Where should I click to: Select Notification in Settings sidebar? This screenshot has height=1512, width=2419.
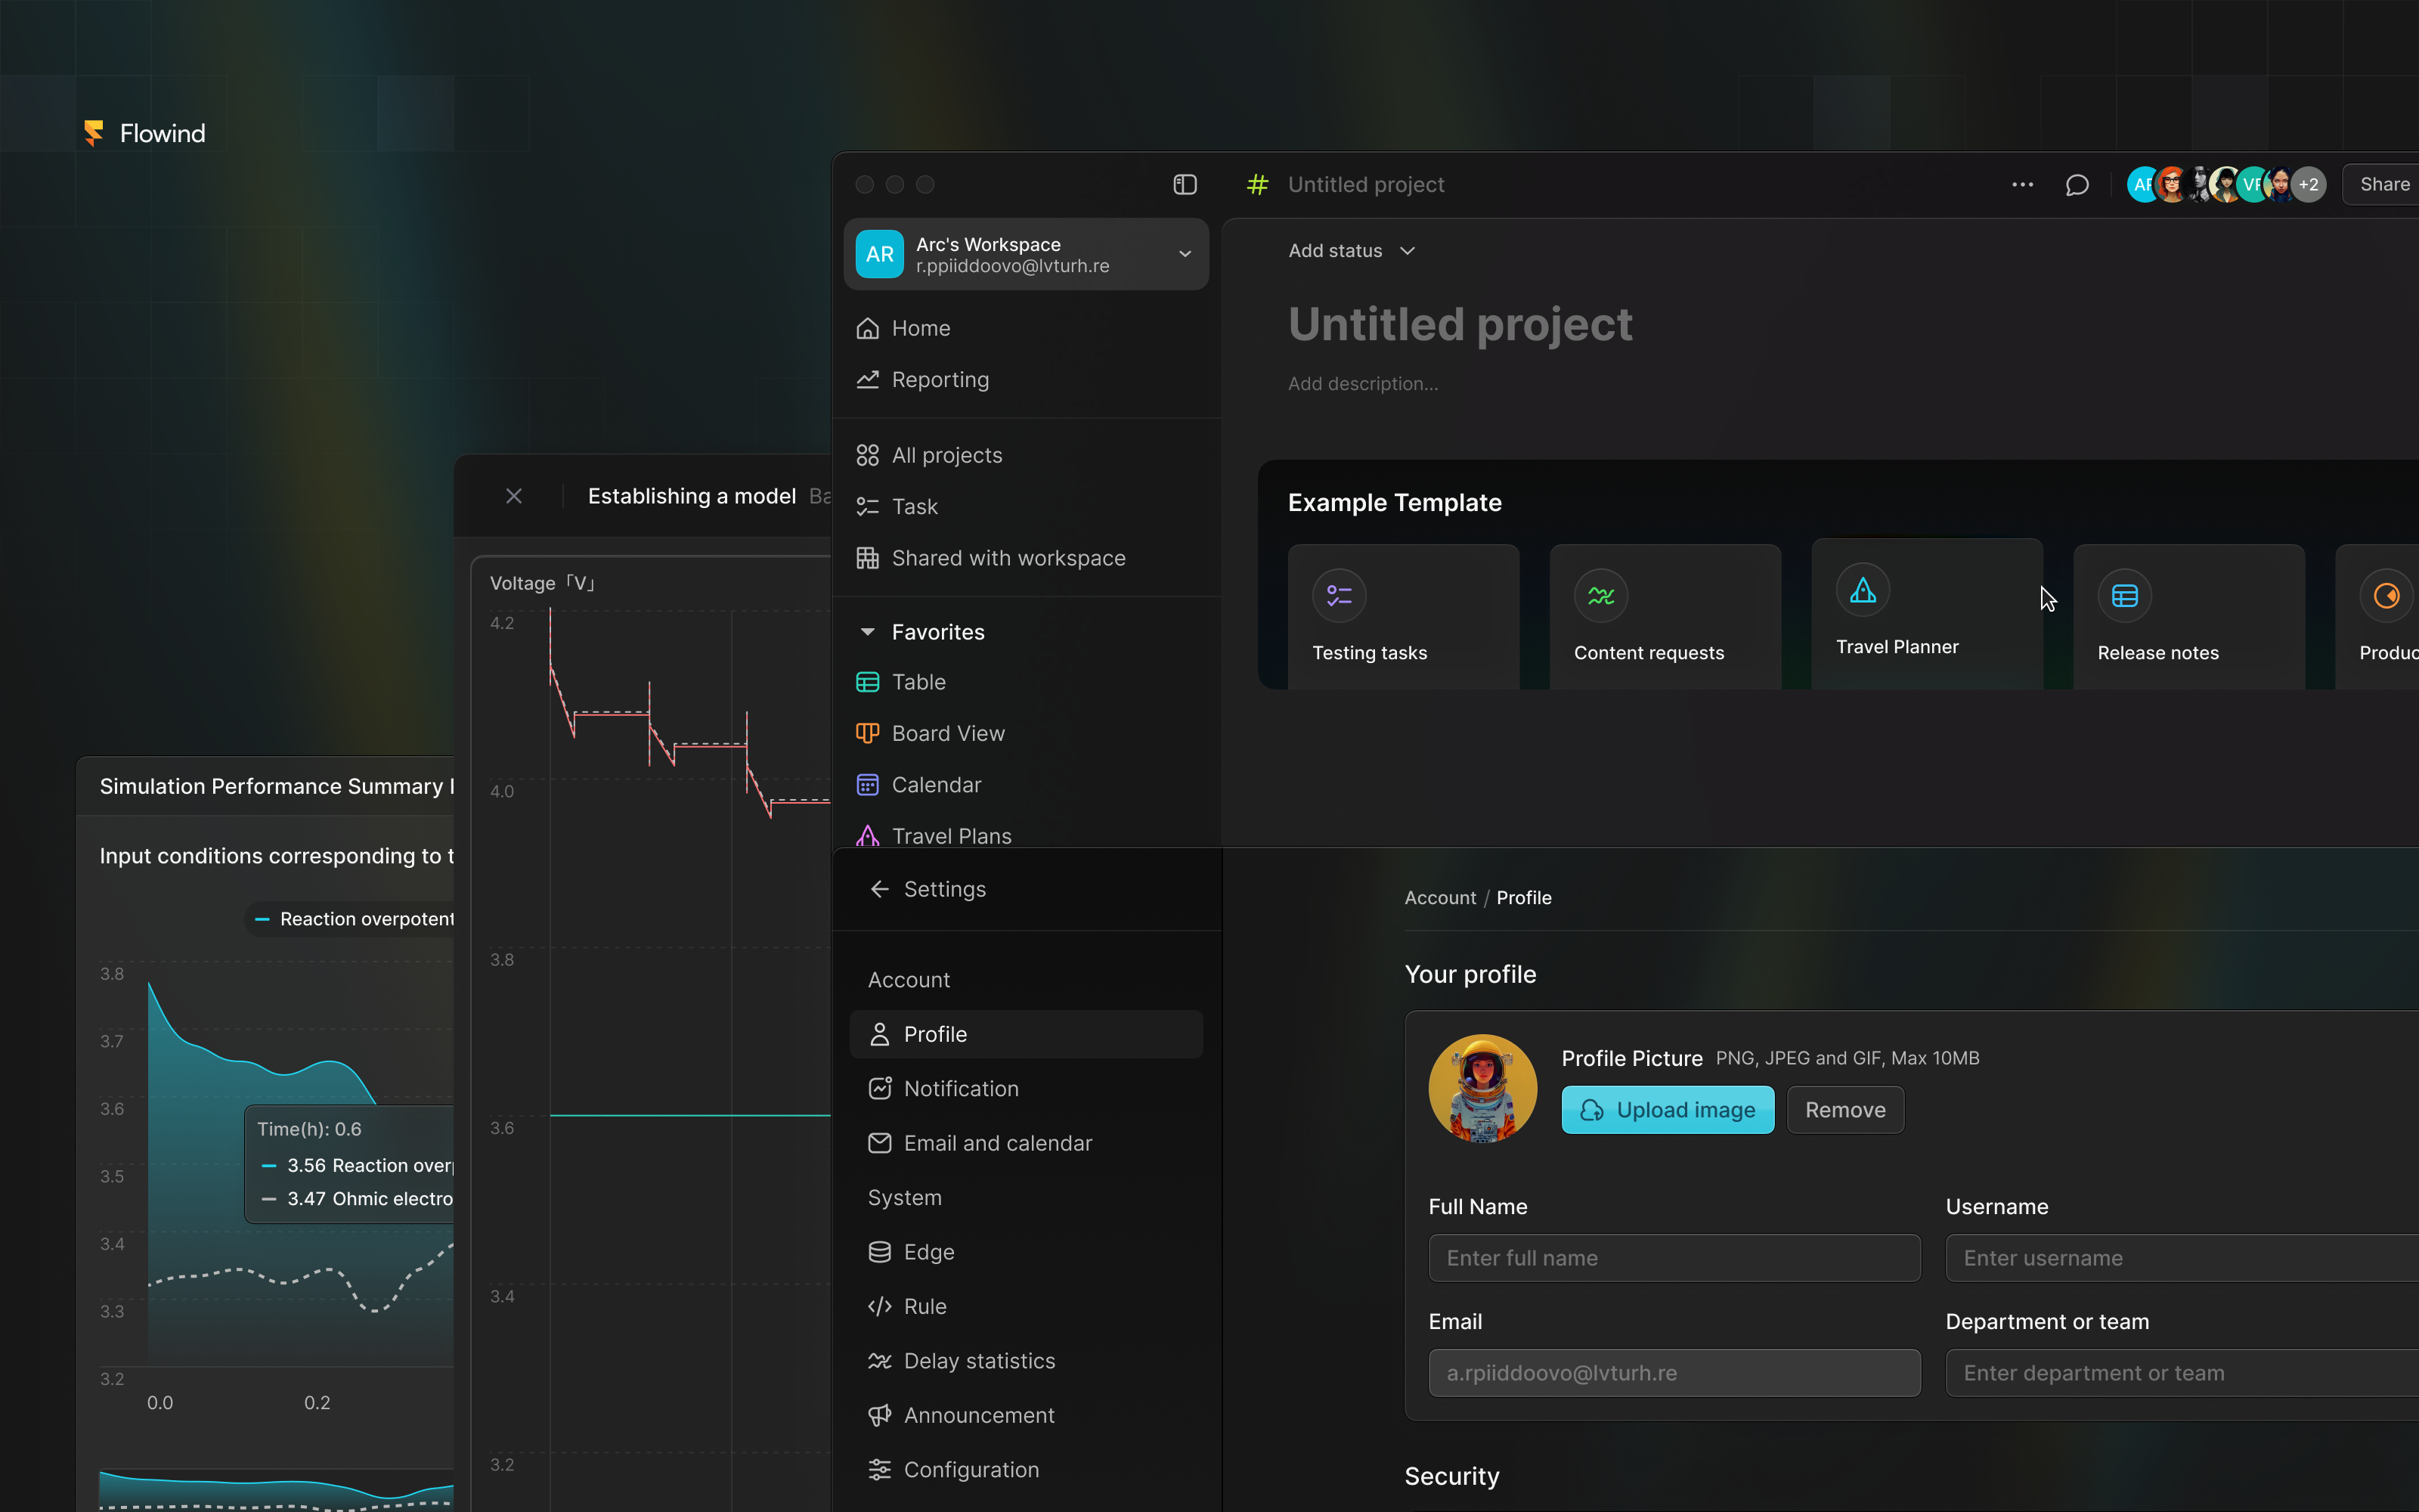pyautogui.click(x=1027, y=1088)
